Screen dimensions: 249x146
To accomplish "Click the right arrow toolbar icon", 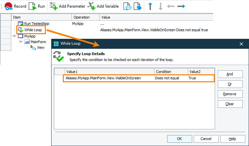I will click(181, 6).
